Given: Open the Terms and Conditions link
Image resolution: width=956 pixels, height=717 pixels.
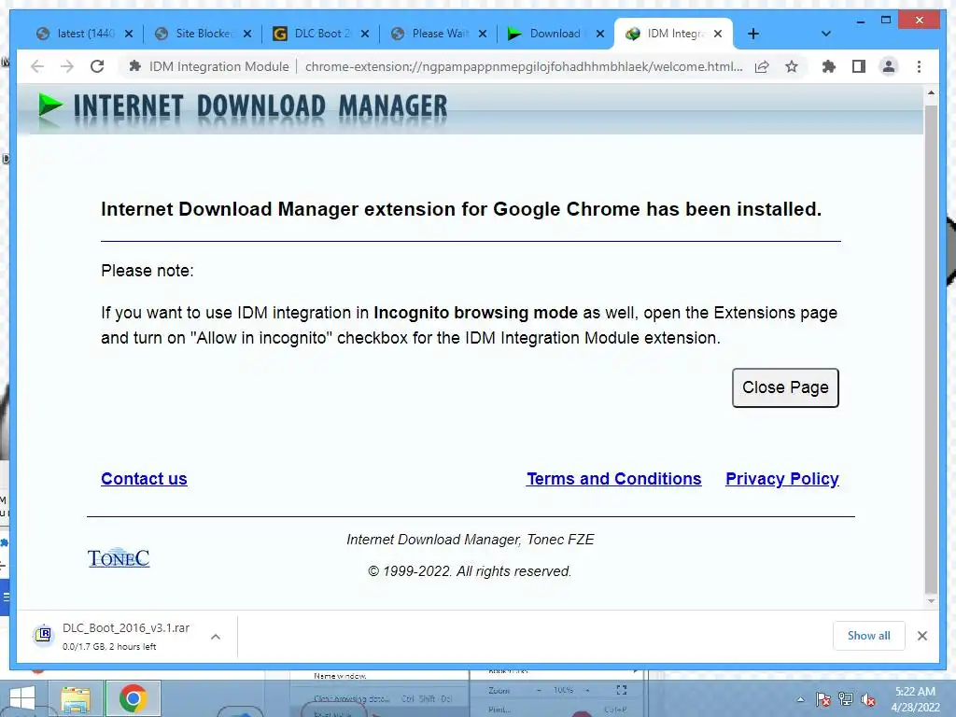Looking at the screenshot, I should 614,479.
